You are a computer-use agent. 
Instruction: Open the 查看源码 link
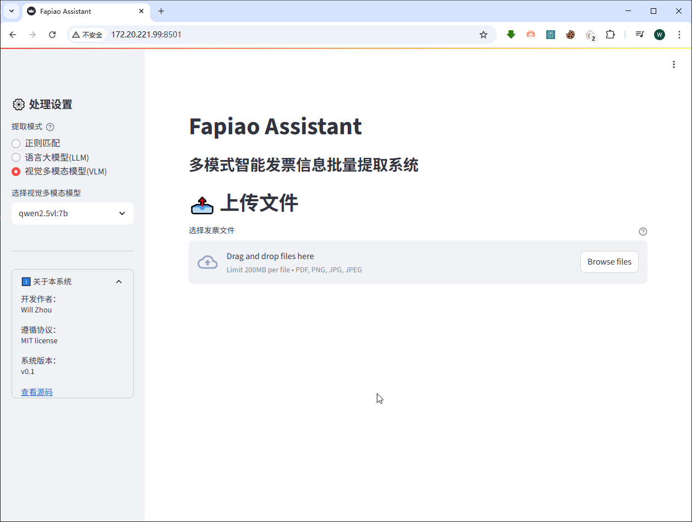(37, 392)
